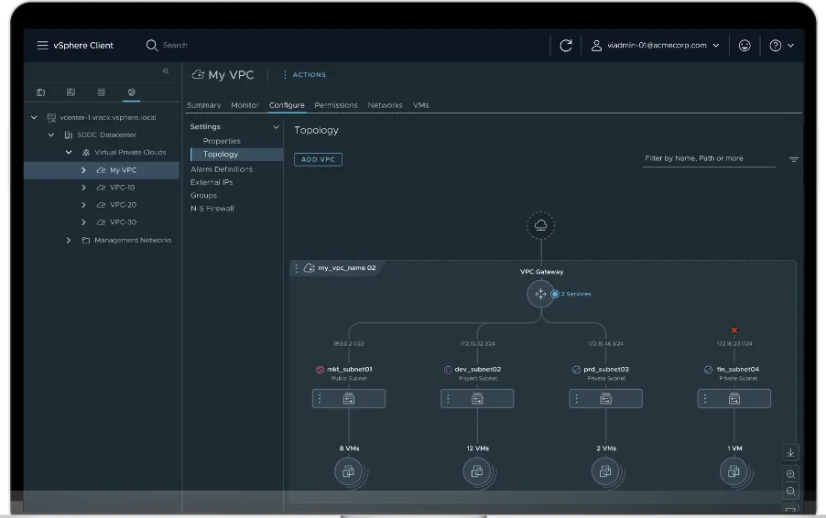The image size is (826, 518).
Task: Open External IPs settings
Action: pos(212,182)
